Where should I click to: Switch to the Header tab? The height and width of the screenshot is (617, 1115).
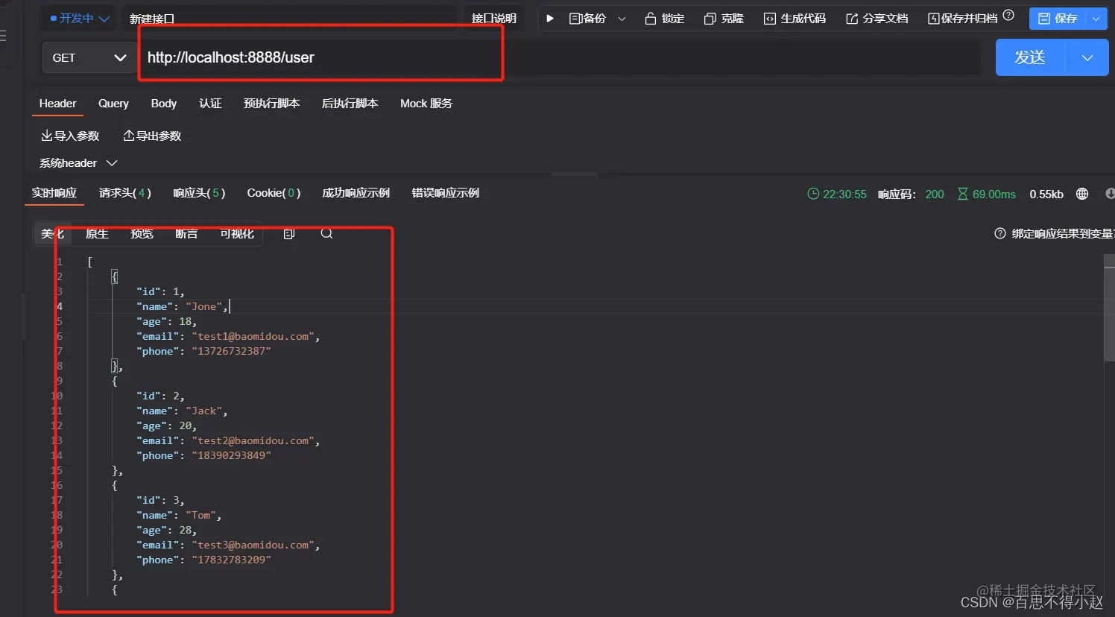tap(57, 104)
